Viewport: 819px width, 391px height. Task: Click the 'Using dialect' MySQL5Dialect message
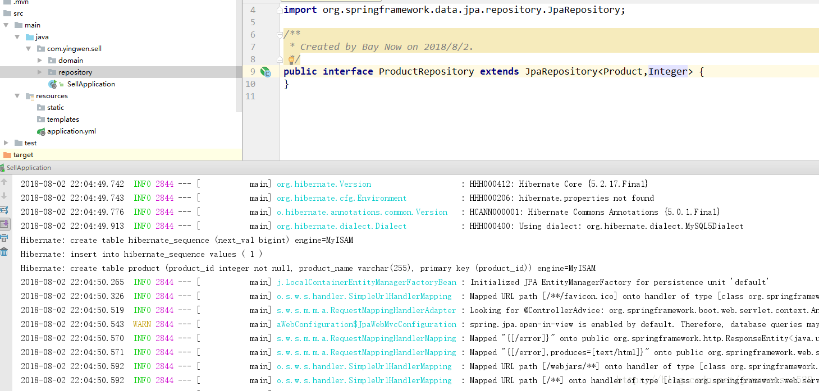tap(606, 226)
